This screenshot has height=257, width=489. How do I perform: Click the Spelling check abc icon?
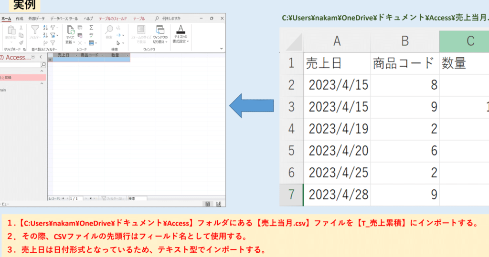pos(91,35)
